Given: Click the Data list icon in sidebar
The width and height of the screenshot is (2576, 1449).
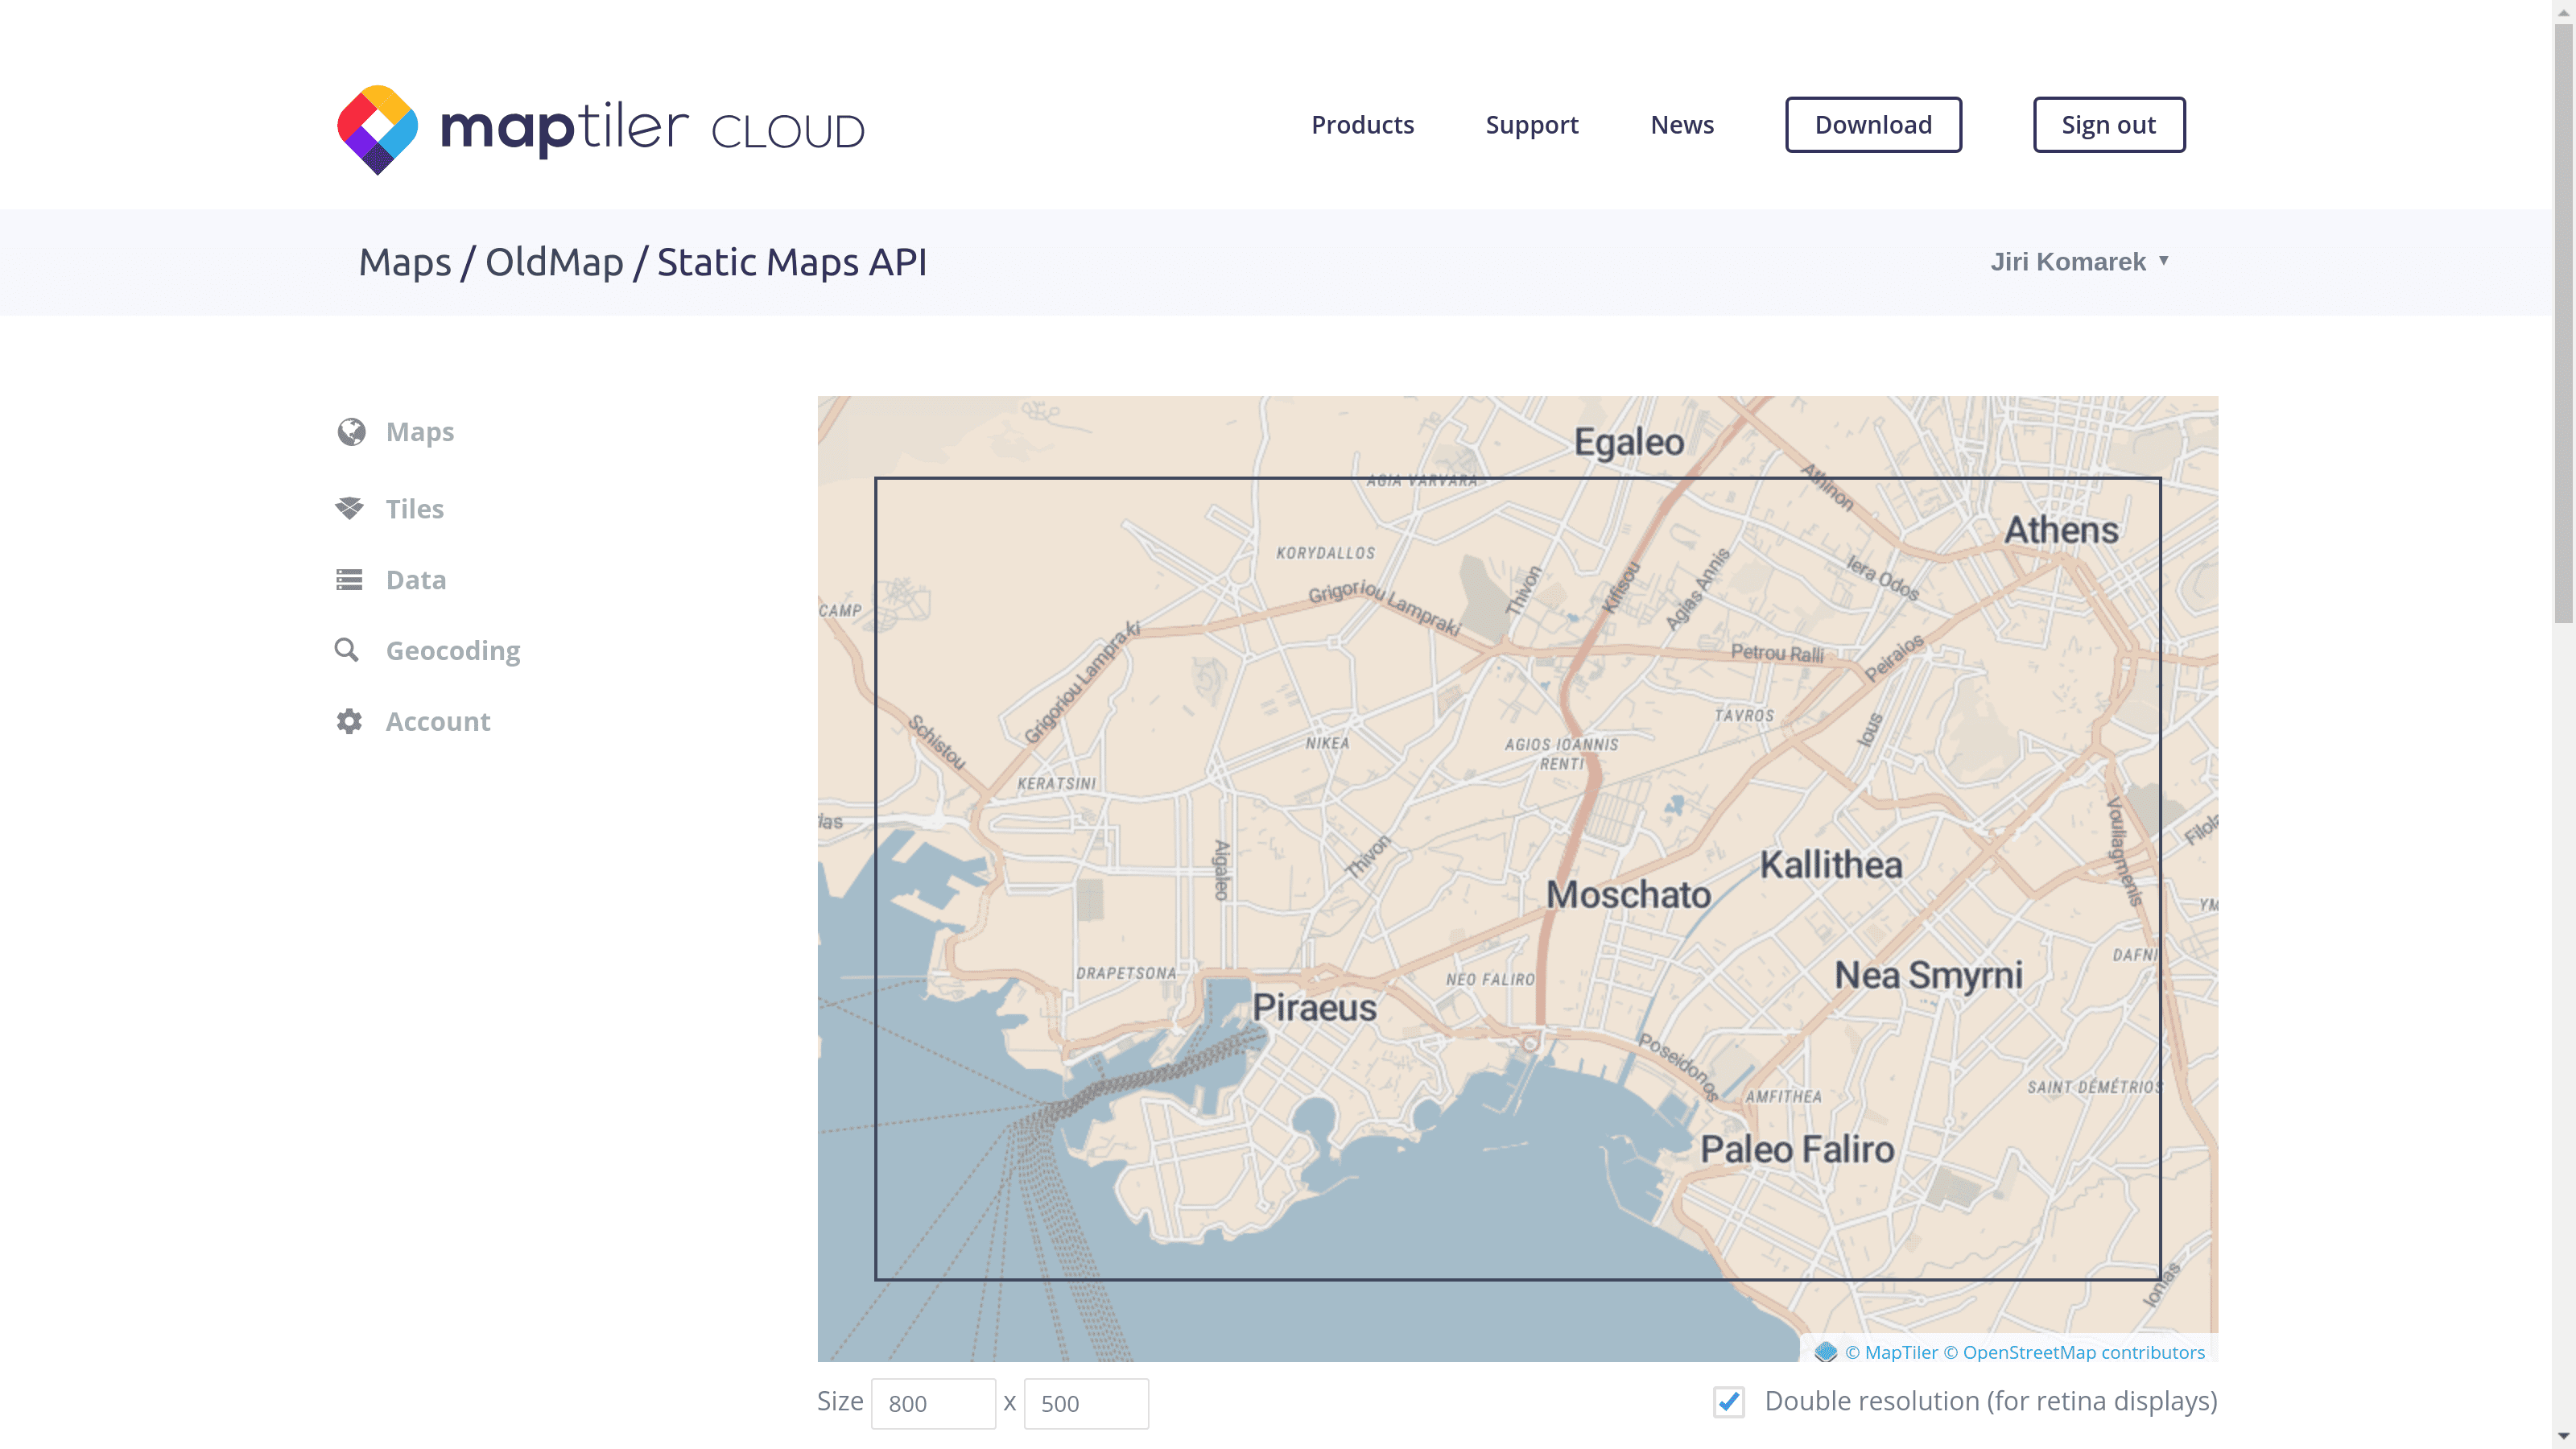Looking at the screenshot, I should pos(349,579).
